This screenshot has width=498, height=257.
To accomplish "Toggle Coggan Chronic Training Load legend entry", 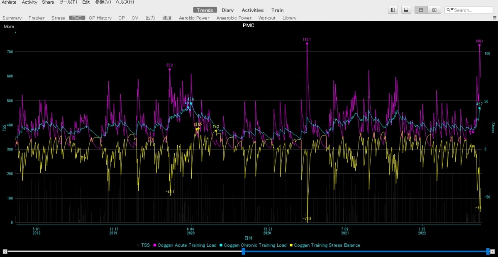I will click(x=253, y=245).
